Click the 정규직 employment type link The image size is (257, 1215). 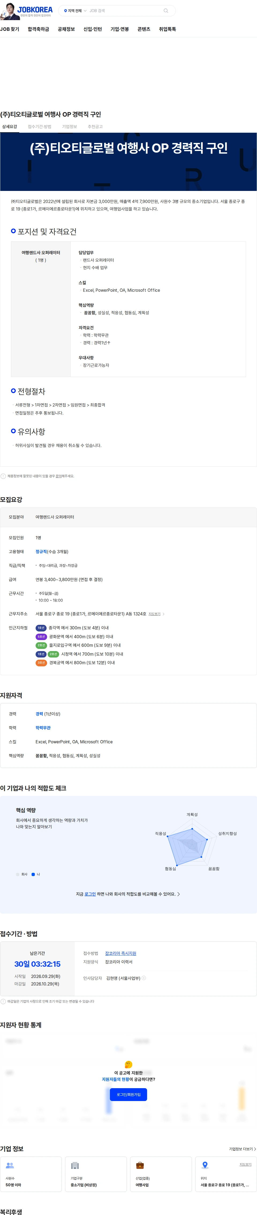[x=41, y=551]
